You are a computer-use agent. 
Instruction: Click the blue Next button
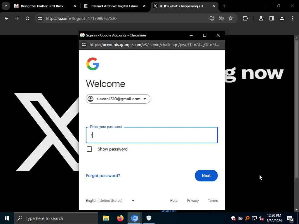(x=206, y=176)
